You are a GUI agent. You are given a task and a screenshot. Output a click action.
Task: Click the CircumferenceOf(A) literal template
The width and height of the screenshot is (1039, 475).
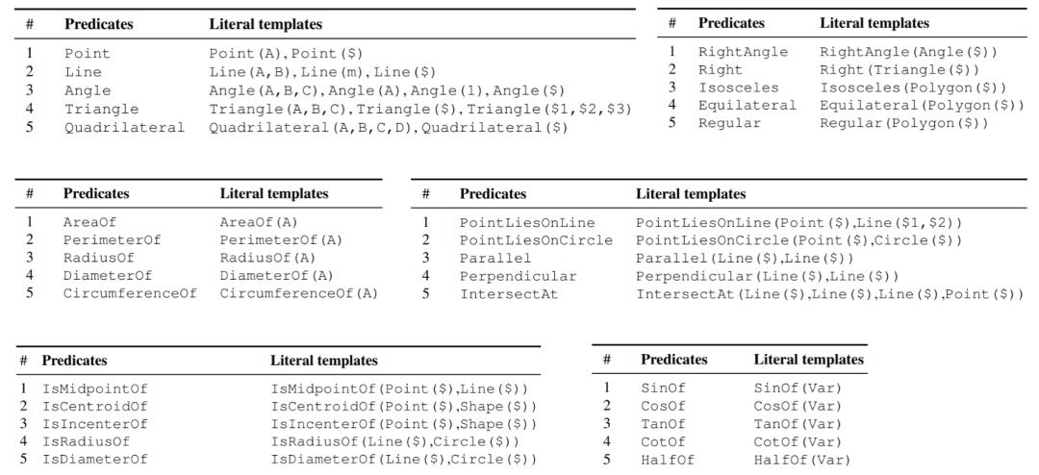[299, 294]
